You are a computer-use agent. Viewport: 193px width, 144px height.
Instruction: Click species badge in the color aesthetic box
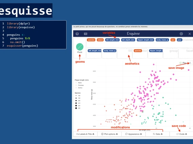(x=138, y=51)
